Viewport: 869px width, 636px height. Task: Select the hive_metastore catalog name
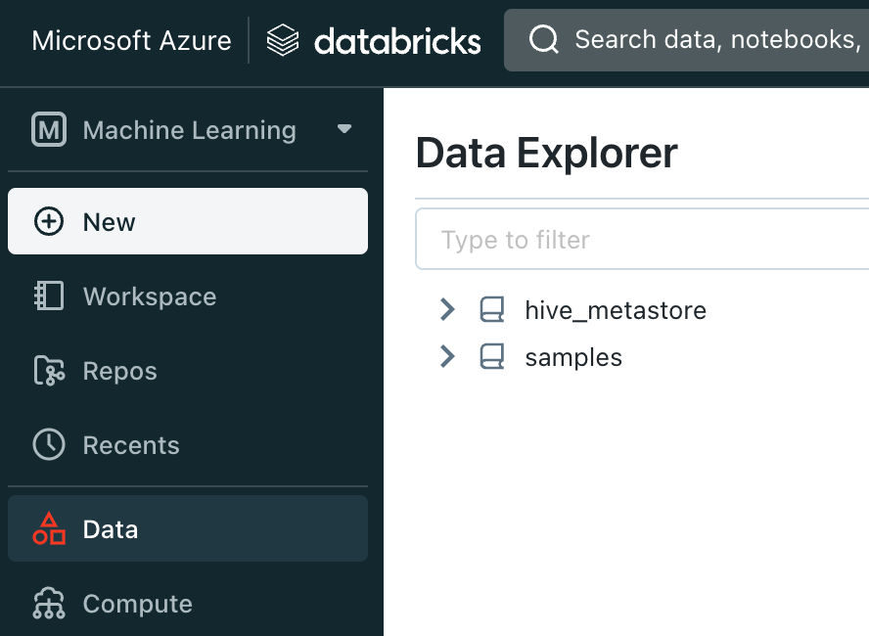616,310
